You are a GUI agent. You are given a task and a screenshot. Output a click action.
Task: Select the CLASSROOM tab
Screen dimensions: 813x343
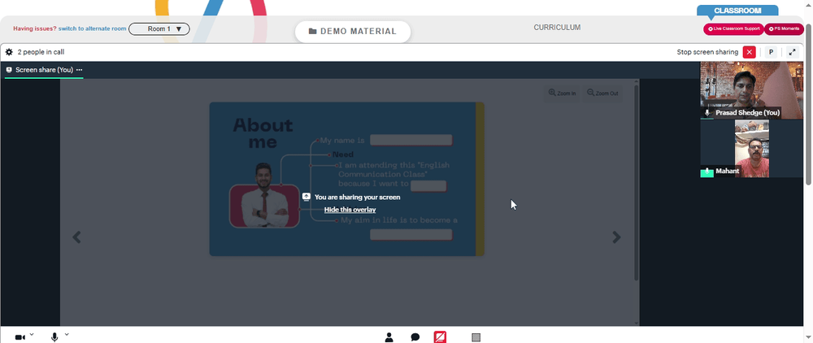coord(737,11)
